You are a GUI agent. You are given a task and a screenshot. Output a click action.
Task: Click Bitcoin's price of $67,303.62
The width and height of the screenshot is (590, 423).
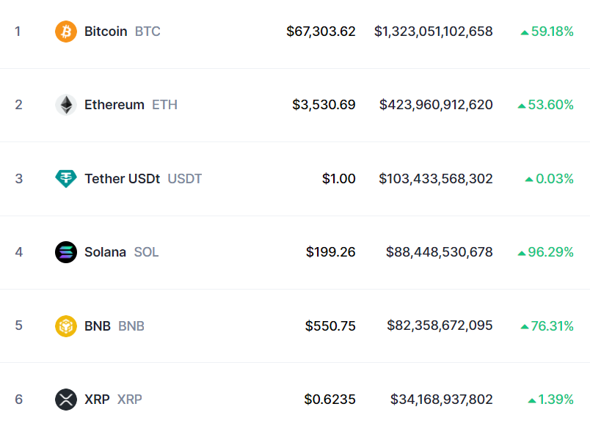321,32
